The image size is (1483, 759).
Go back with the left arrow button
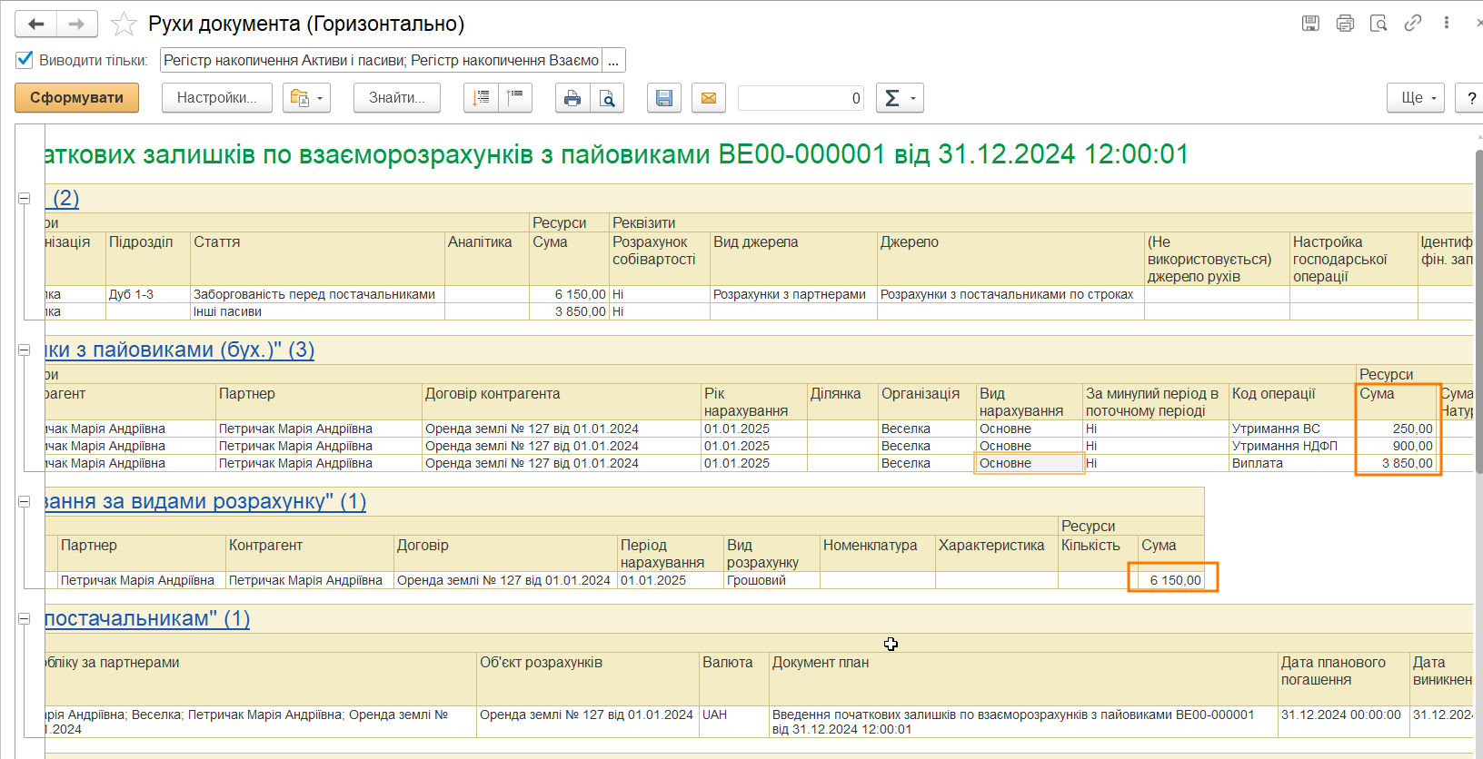[36, 24]
